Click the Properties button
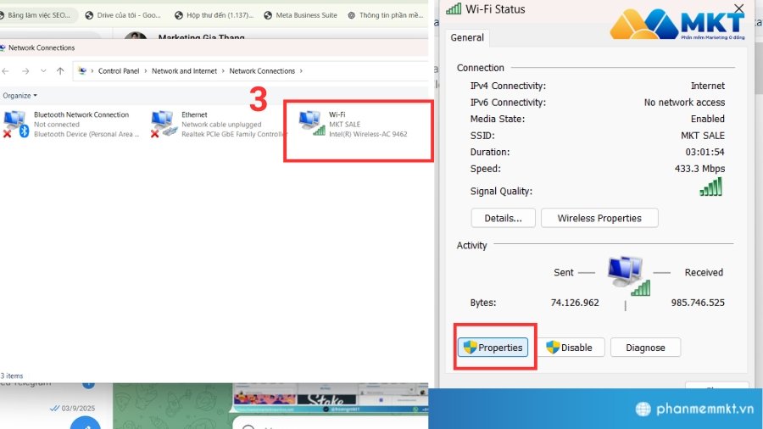This screenshot has width=763, height=429. click(493, 348)
